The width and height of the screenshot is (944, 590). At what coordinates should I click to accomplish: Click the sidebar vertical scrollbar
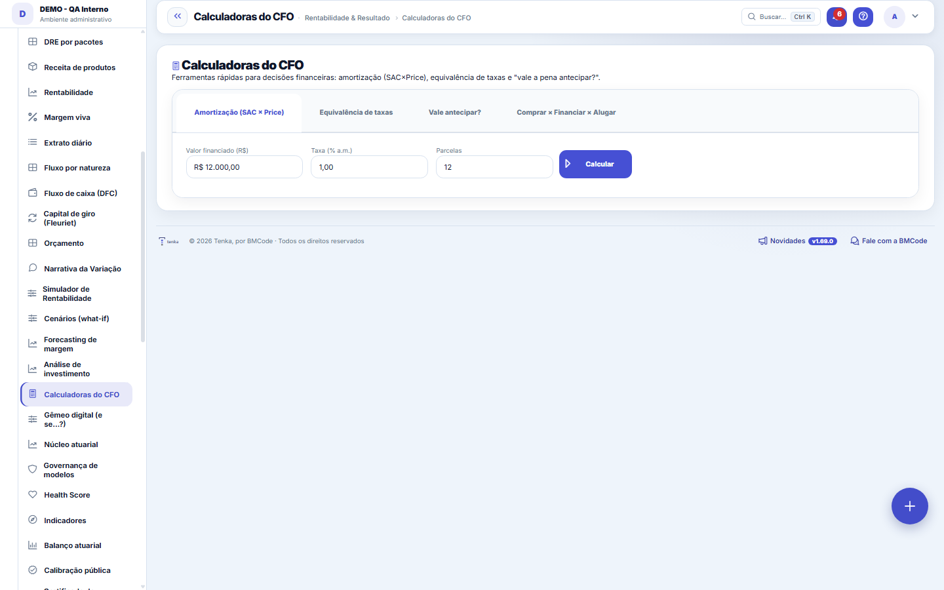click(x=143, y=246)
